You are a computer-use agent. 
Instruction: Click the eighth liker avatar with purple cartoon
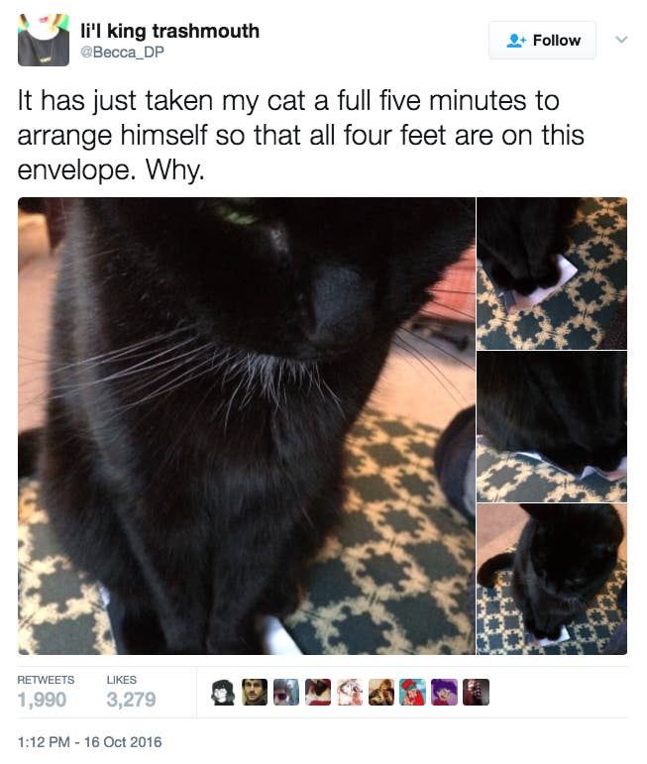point(444,692)
